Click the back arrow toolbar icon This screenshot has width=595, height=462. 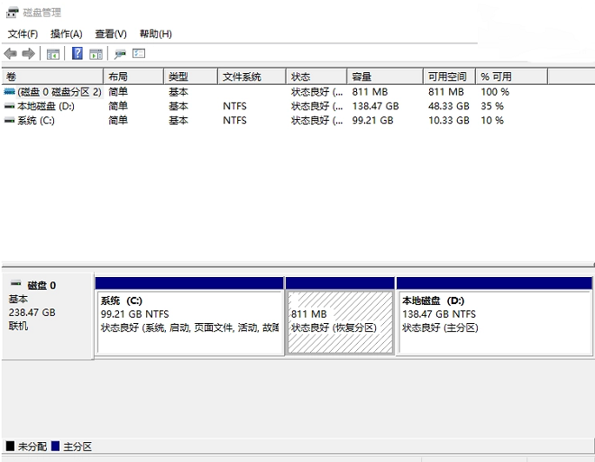click(x=10, y=54)
